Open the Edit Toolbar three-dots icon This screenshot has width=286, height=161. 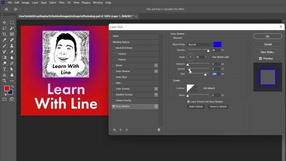pos(12,81)
